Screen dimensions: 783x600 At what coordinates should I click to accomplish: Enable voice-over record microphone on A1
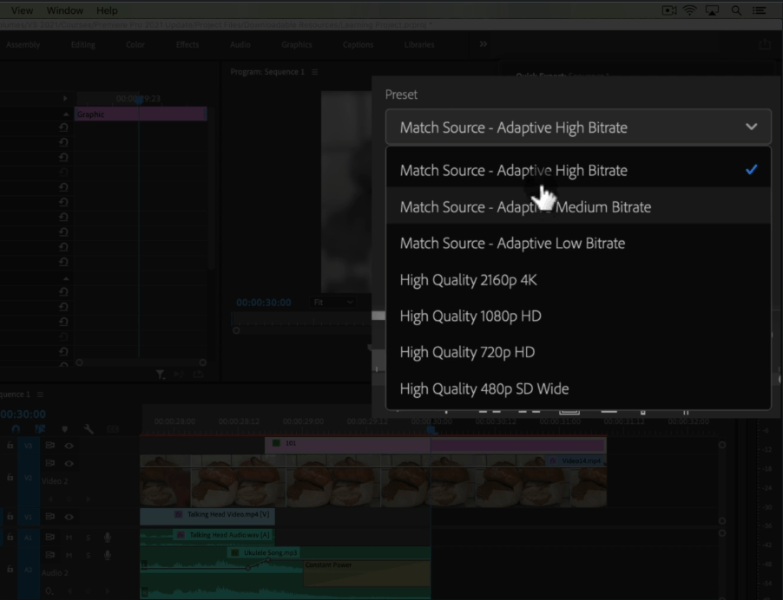(108, 538)
